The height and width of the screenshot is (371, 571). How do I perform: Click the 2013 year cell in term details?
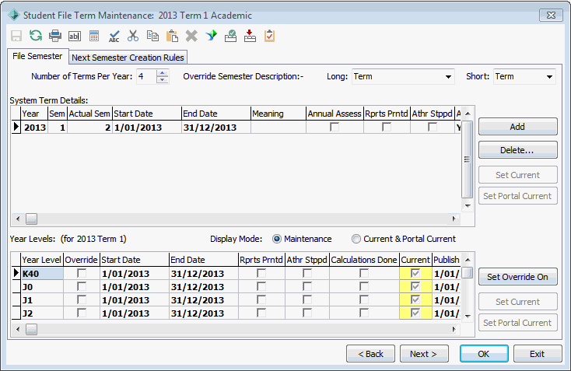(x=34, y=128)
